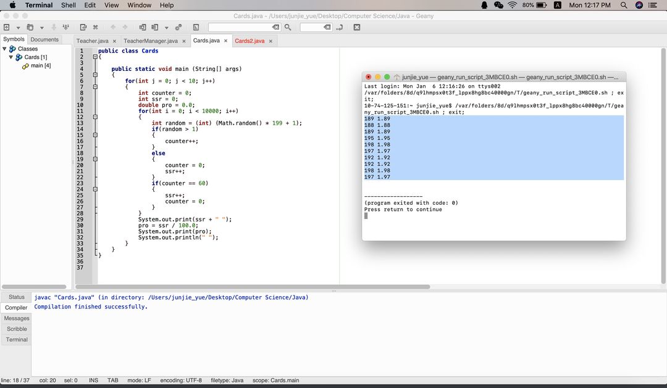Close the Teacher.java tab

tap(114, 41)
